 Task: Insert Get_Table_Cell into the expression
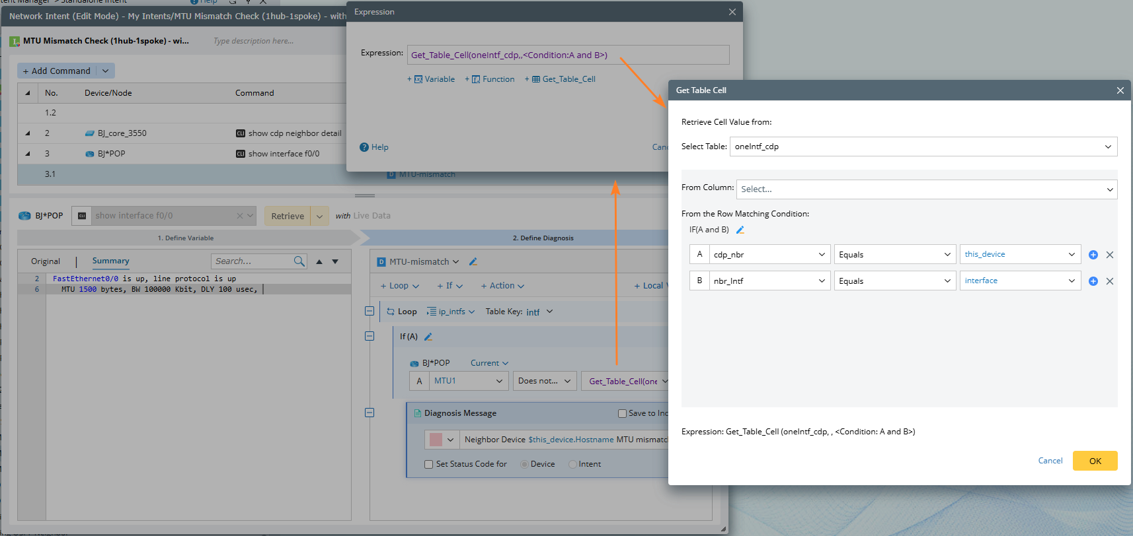[561, 79]
